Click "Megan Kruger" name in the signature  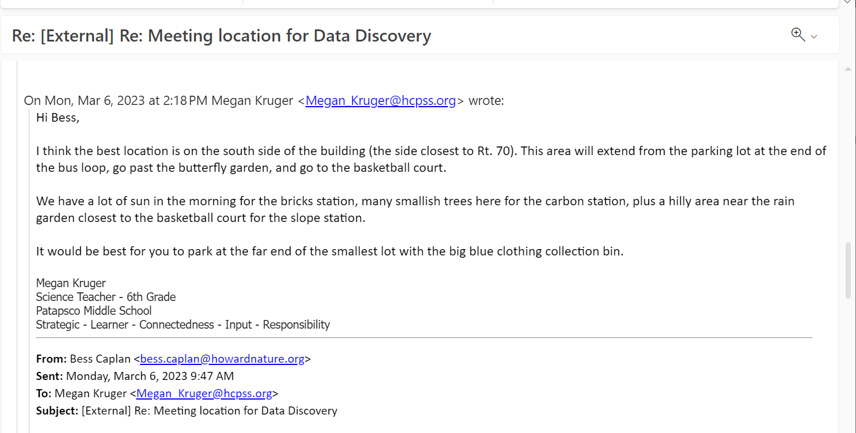coord(71,283)
